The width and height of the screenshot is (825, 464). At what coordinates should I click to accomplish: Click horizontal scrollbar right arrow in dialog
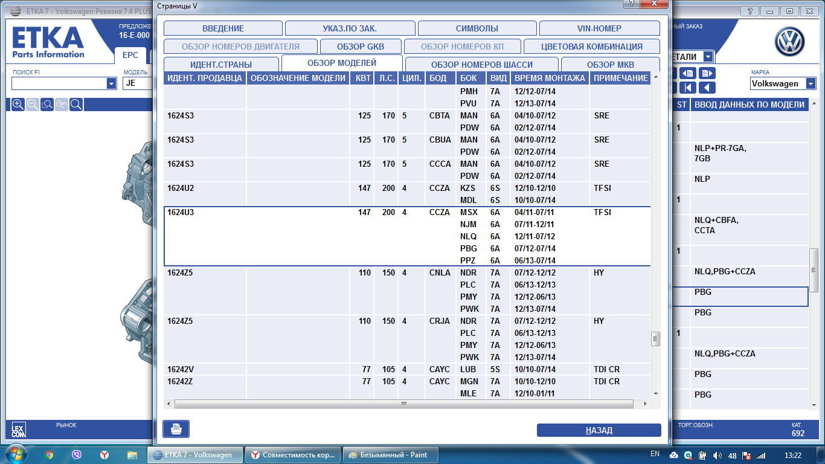(646, 404)
